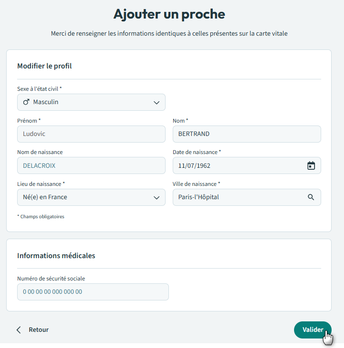
Task: Click the date text 11/07/1962
Action: (194, 165)
